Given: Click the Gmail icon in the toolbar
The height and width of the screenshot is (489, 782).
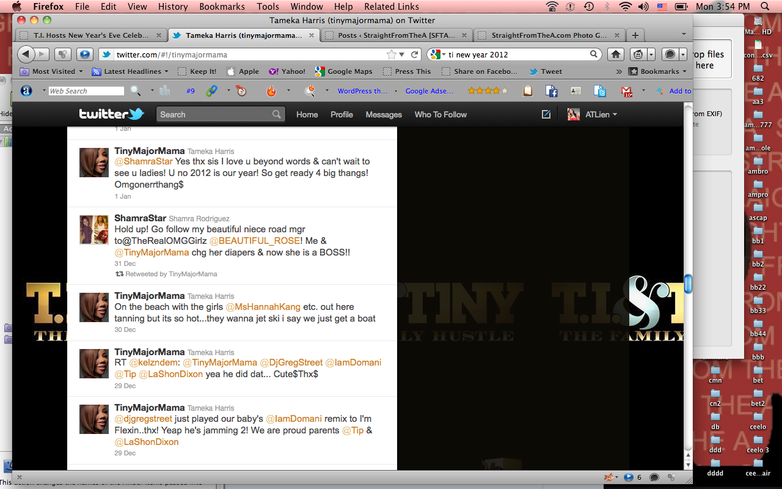Looking at the screenshot, I should pos(627,91).
